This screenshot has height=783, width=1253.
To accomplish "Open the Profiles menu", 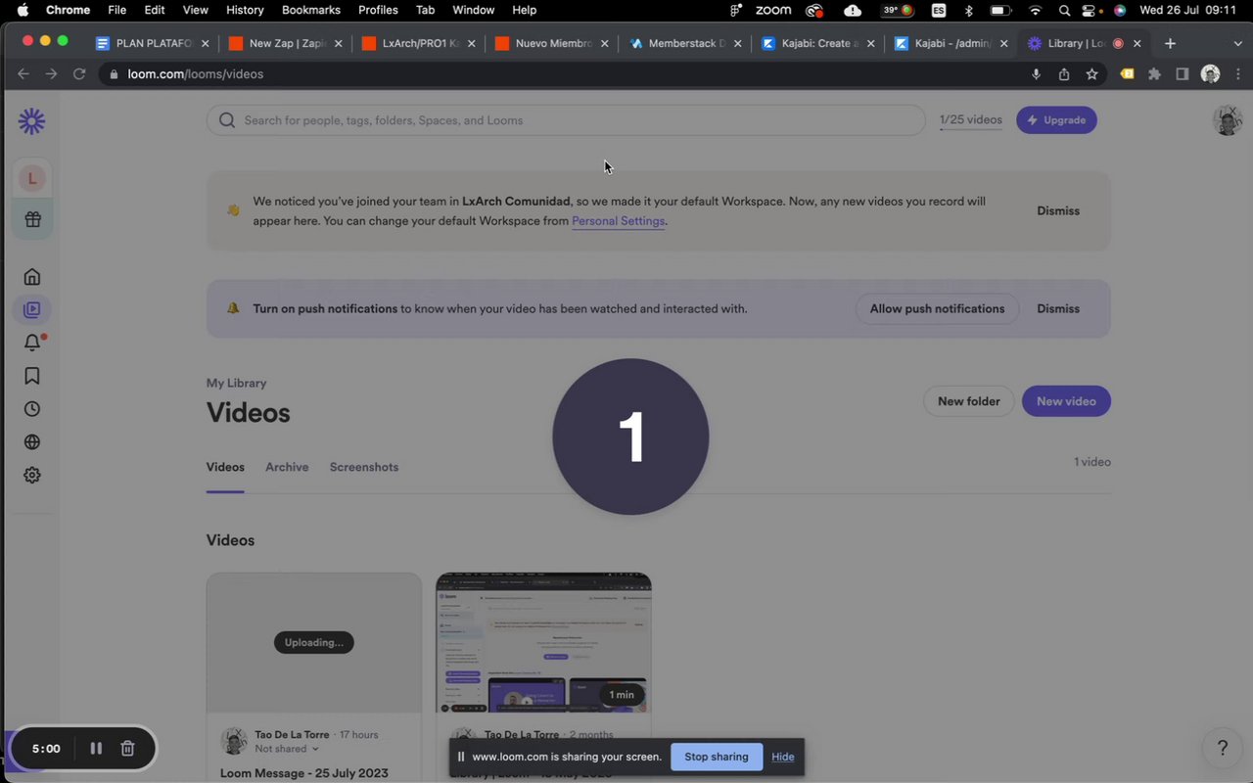I will coord(378,10).
